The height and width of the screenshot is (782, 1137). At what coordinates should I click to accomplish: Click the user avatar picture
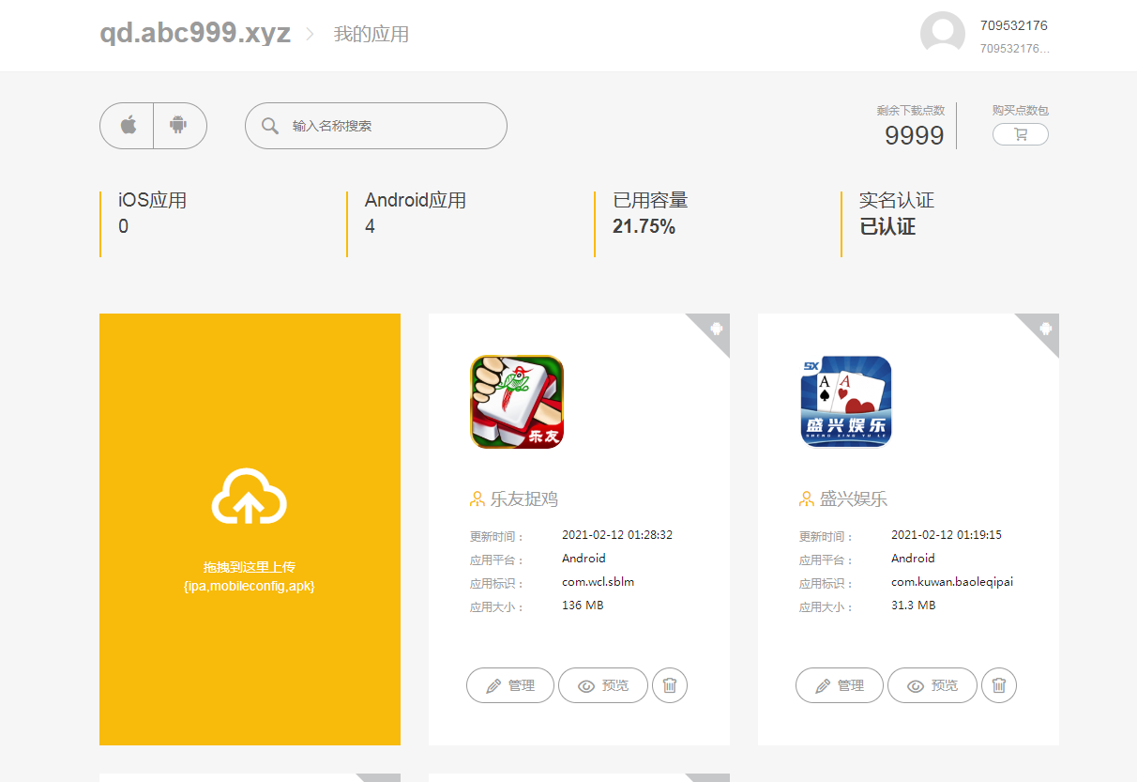tap(942, 35)
